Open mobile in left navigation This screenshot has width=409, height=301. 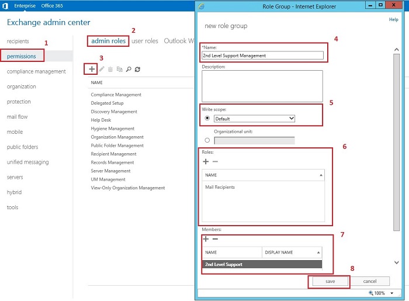pos(15,132)
